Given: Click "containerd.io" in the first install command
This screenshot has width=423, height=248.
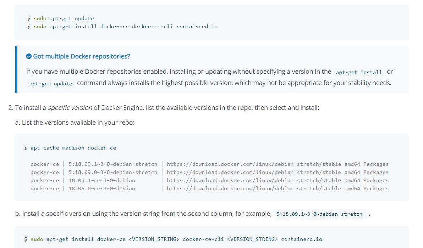Looking at the screenshot, I should click(x=197, y=27).
